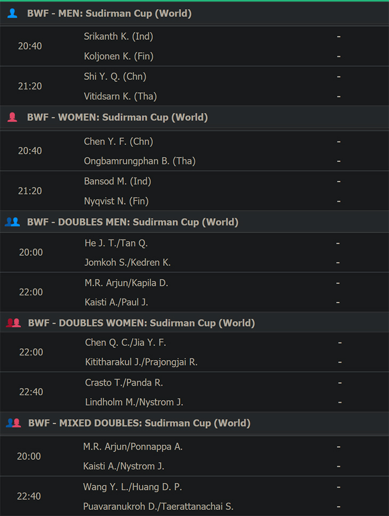This screenshot has width=389, height=516.
Task: Open BWF - MEN: Sudirman Cup header
Action: coord(194,13)
